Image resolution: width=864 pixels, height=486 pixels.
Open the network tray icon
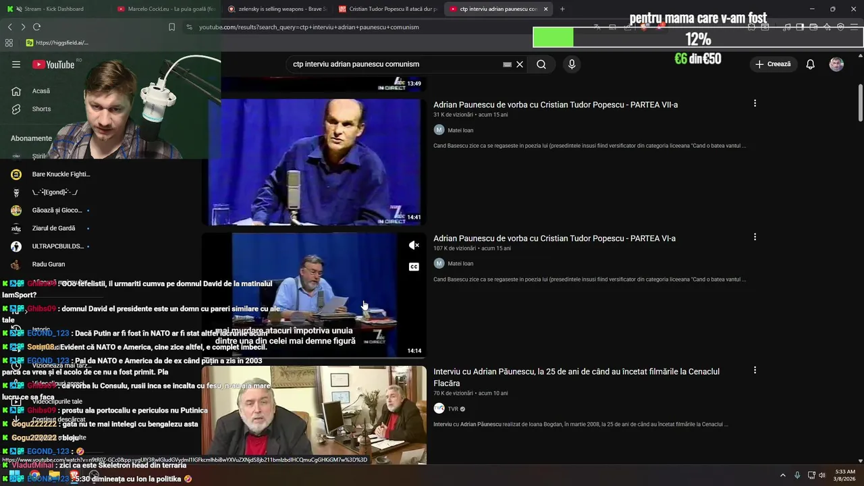pyautogui.click(x=811, y=475)
